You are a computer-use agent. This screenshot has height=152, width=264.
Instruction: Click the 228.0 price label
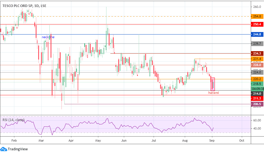257,65
